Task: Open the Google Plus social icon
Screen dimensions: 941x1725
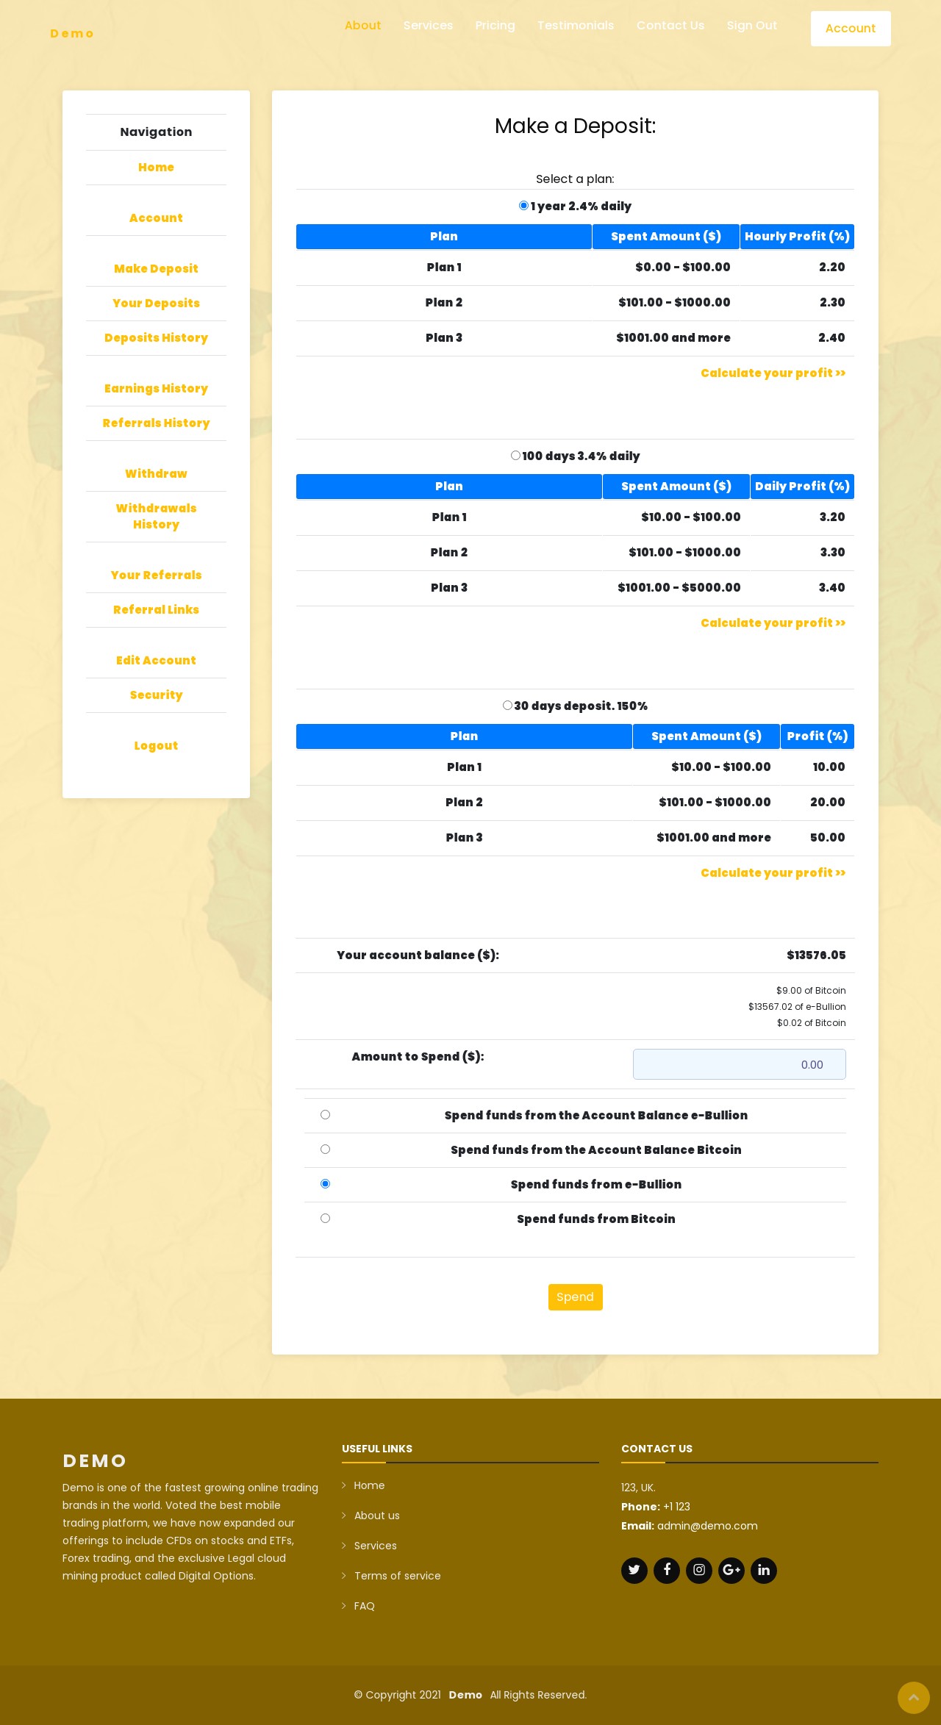Action: pyautogui.click(x=731, y=1571)
